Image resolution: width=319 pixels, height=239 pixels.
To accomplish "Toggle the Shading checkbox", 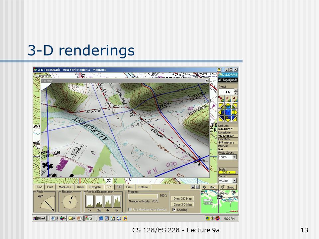I will click(174, 210).
